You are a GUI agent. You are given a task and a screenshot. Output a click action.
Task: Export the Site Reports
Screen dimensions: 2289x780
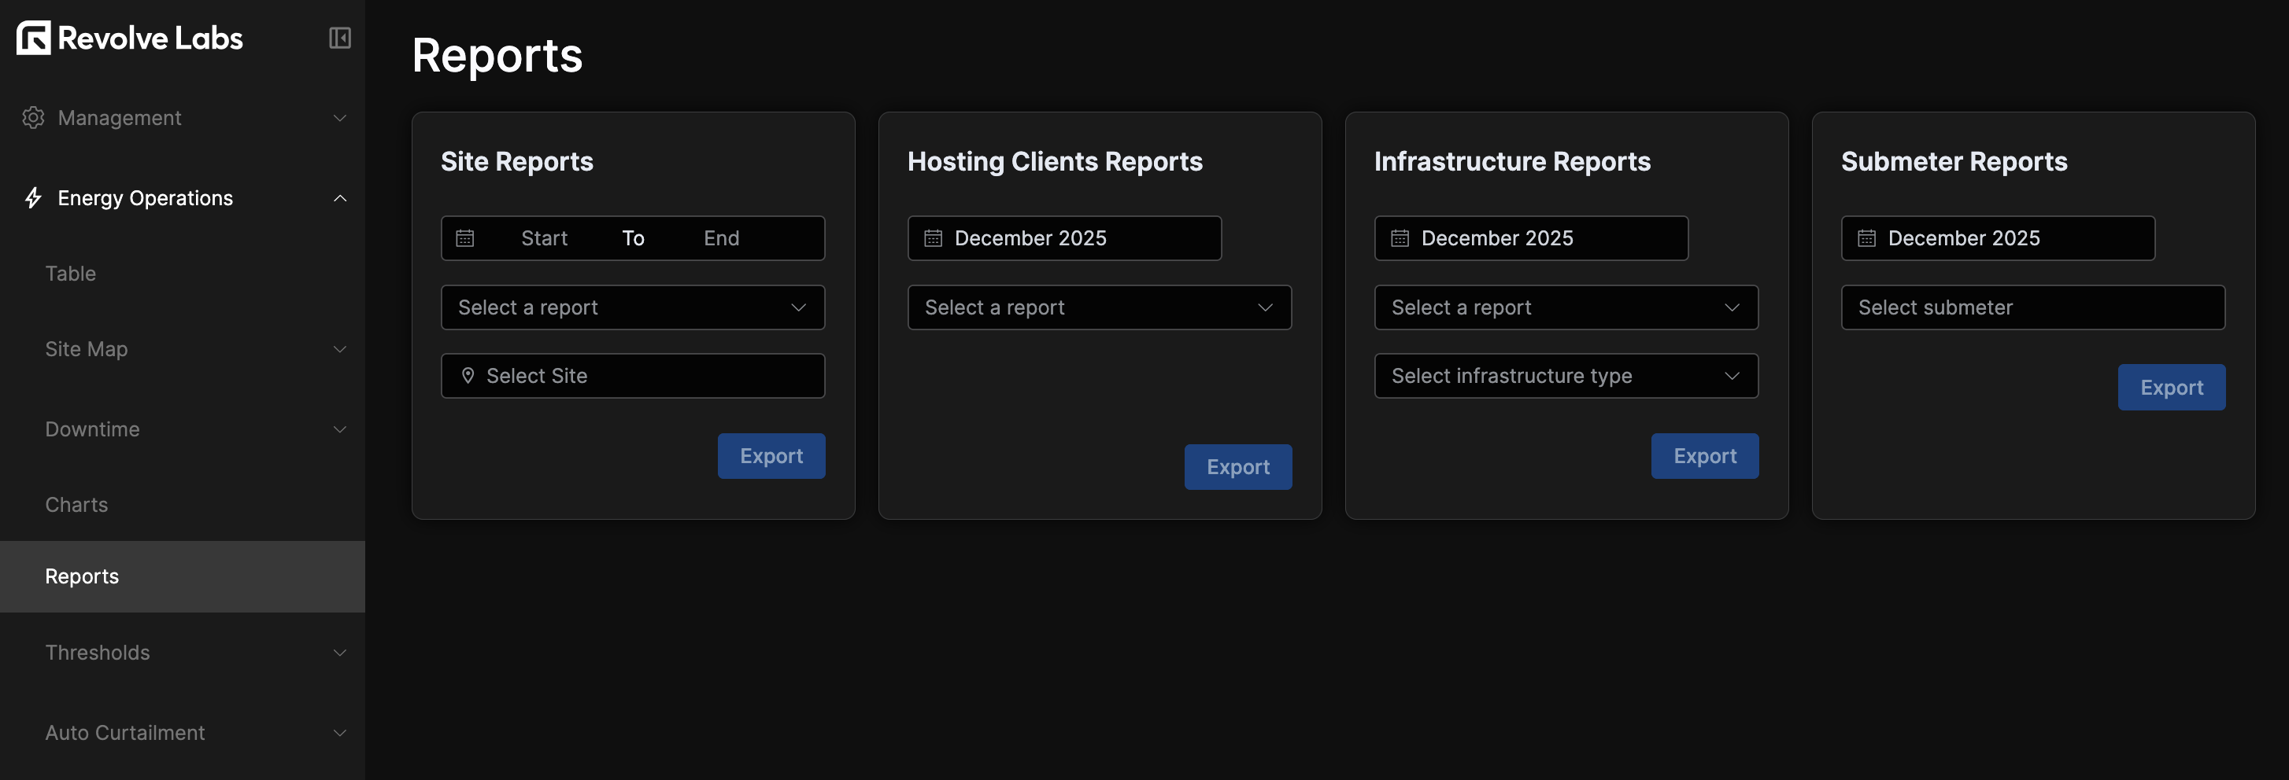pyautogui.click(x=771, y=455)
